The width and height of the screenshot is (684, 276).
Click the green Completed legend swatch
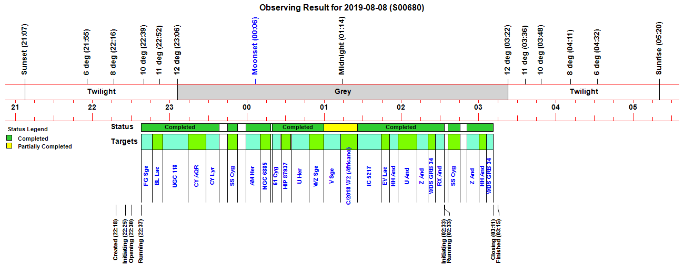tap(9, 139)
